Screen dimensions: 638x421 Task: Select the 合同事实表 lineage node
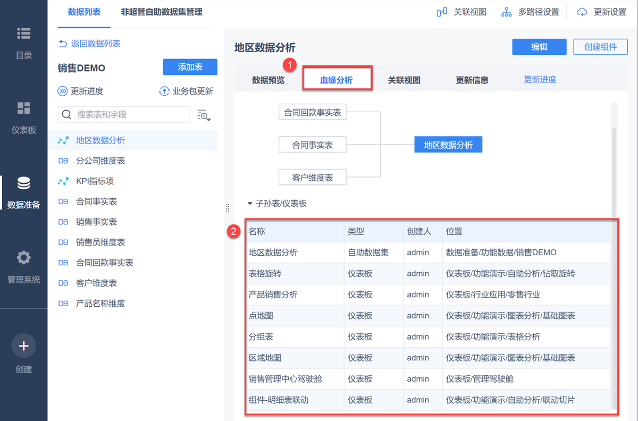[x=313, y=145]
